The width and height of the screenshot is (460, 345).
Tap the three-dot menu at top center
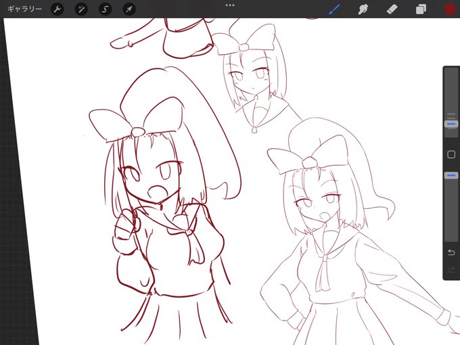230,5
